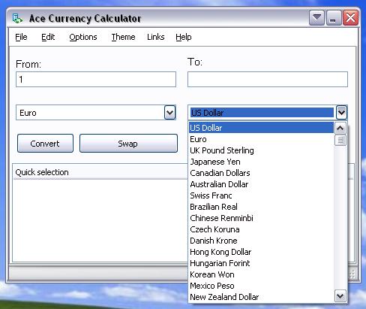Open the Theme menu

click(123, 37)
